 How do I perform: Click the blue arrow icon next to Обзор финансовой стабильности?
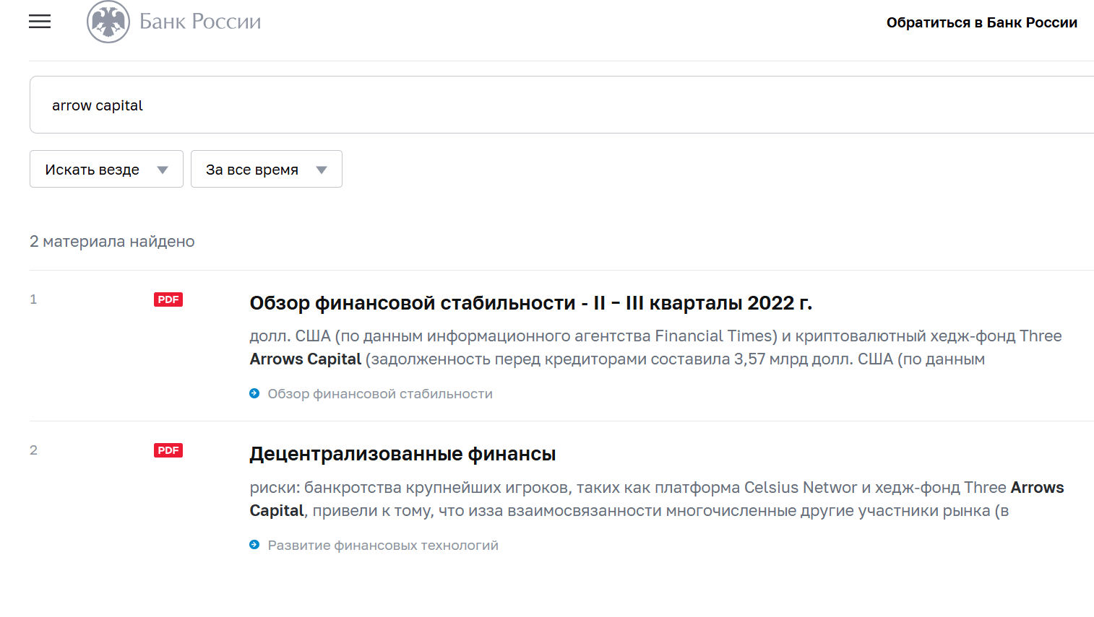[x=254, y=393]
